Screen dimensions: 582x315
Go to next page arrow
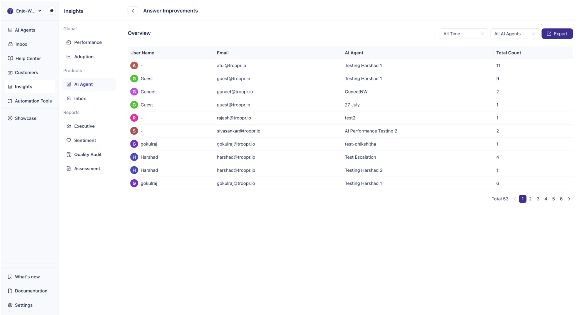(569, 199)
